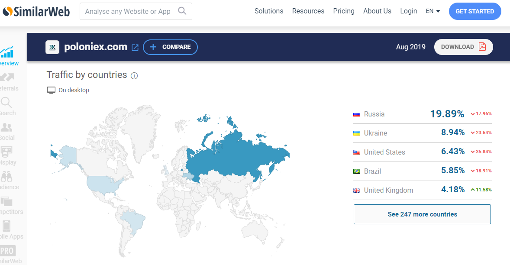Click United States' 6.43% traffic share
Screen dimensions: 510x265
tap(453, 152)
